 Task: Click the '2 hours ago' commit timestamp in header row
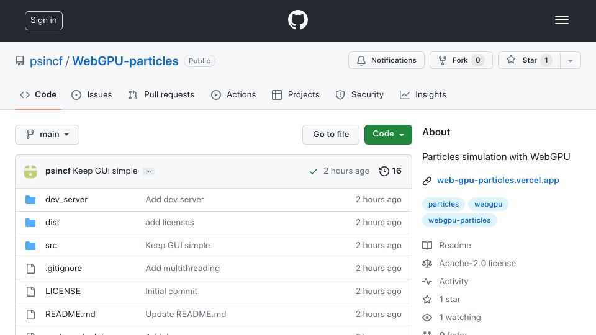(346, 171)
